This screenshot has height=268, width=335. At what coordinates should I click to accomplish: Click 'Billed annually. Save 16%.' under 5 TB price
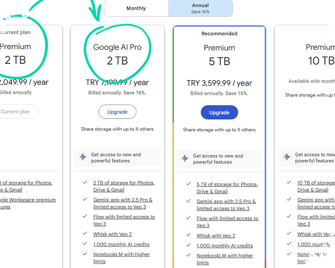(219, 93)
